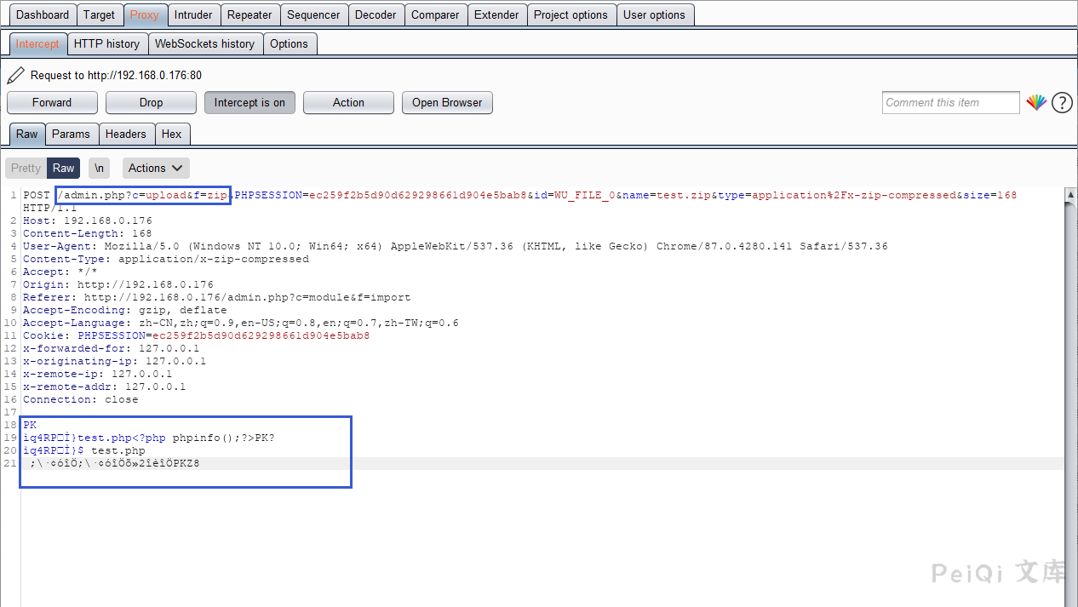
Task: Drop the intercepted request
Action: click(x=151, y=103)
